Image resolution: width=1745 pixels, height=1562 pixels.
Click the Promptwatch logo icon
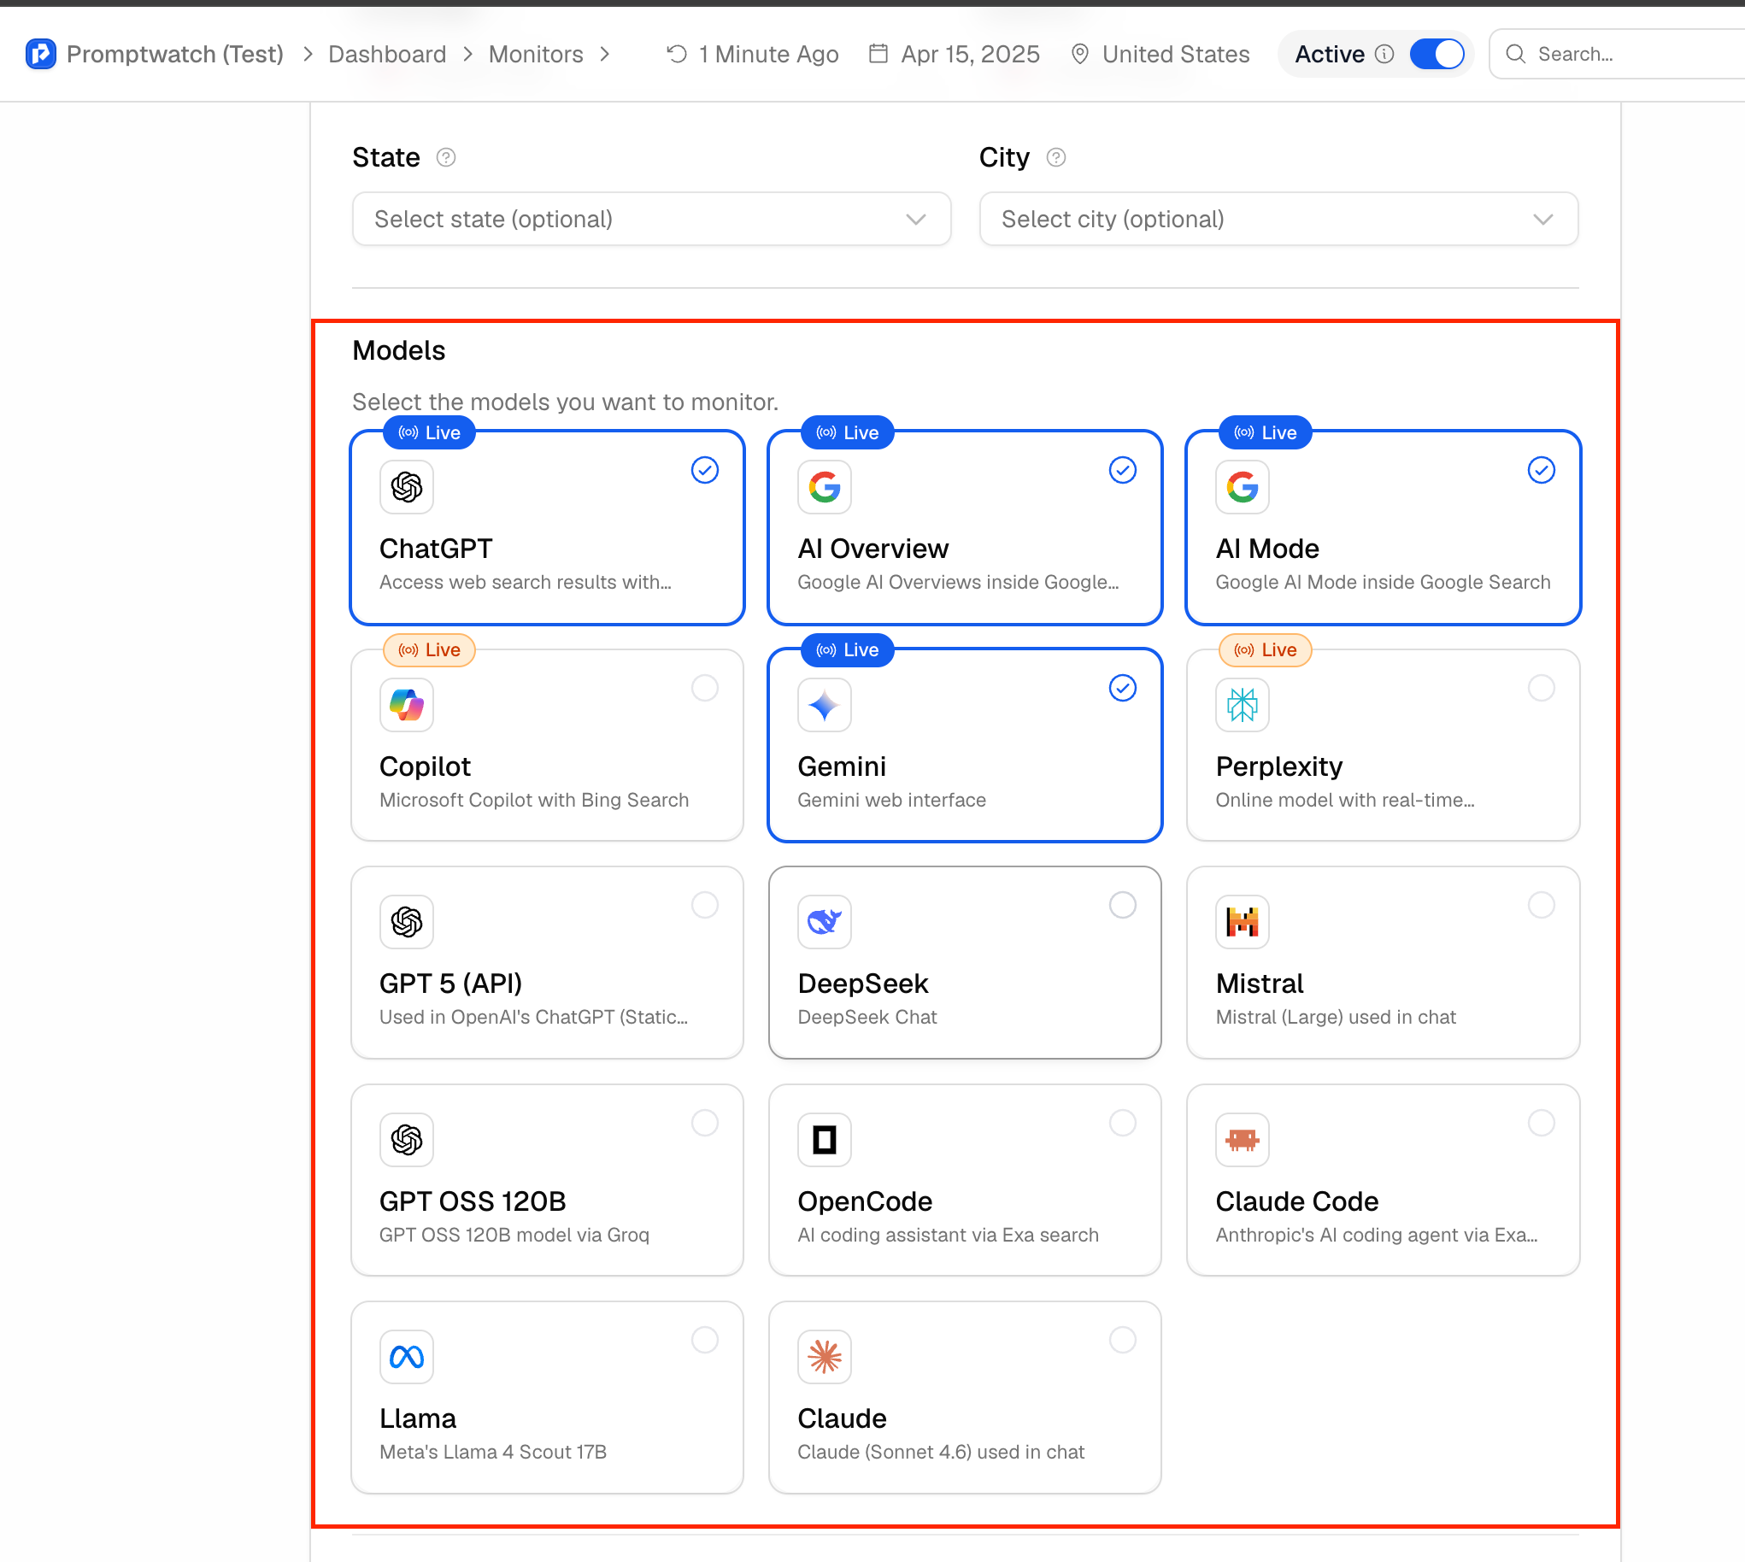pyautogui.click(x=40, y=54)
